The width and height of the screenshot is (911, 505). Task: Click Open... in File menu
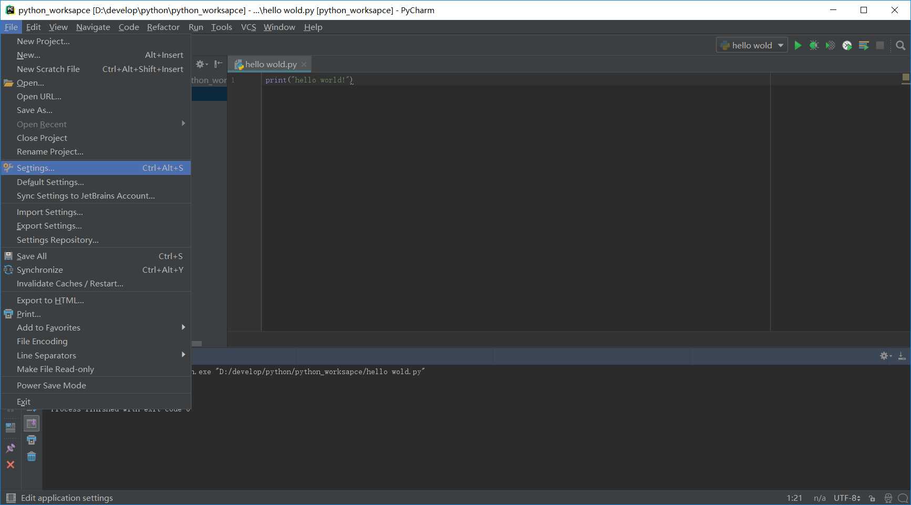point(96,83)
